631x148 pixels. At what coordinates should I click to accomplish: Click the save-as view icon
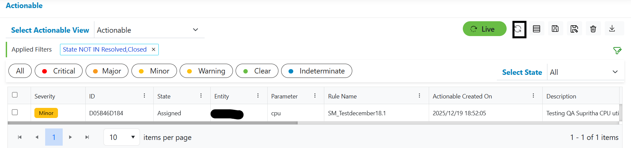(x=574, y=29)
